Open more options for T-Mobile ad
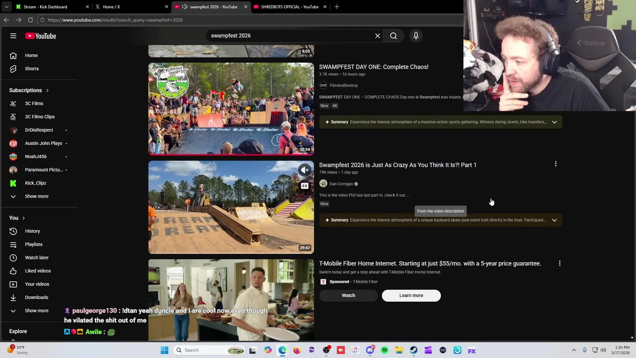Screen dimensions: 636x358 point(559,264)
